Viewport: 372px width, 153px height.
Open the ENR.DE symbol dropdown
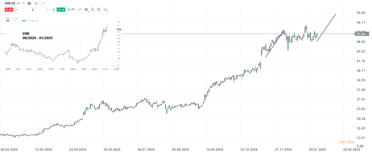24,3
